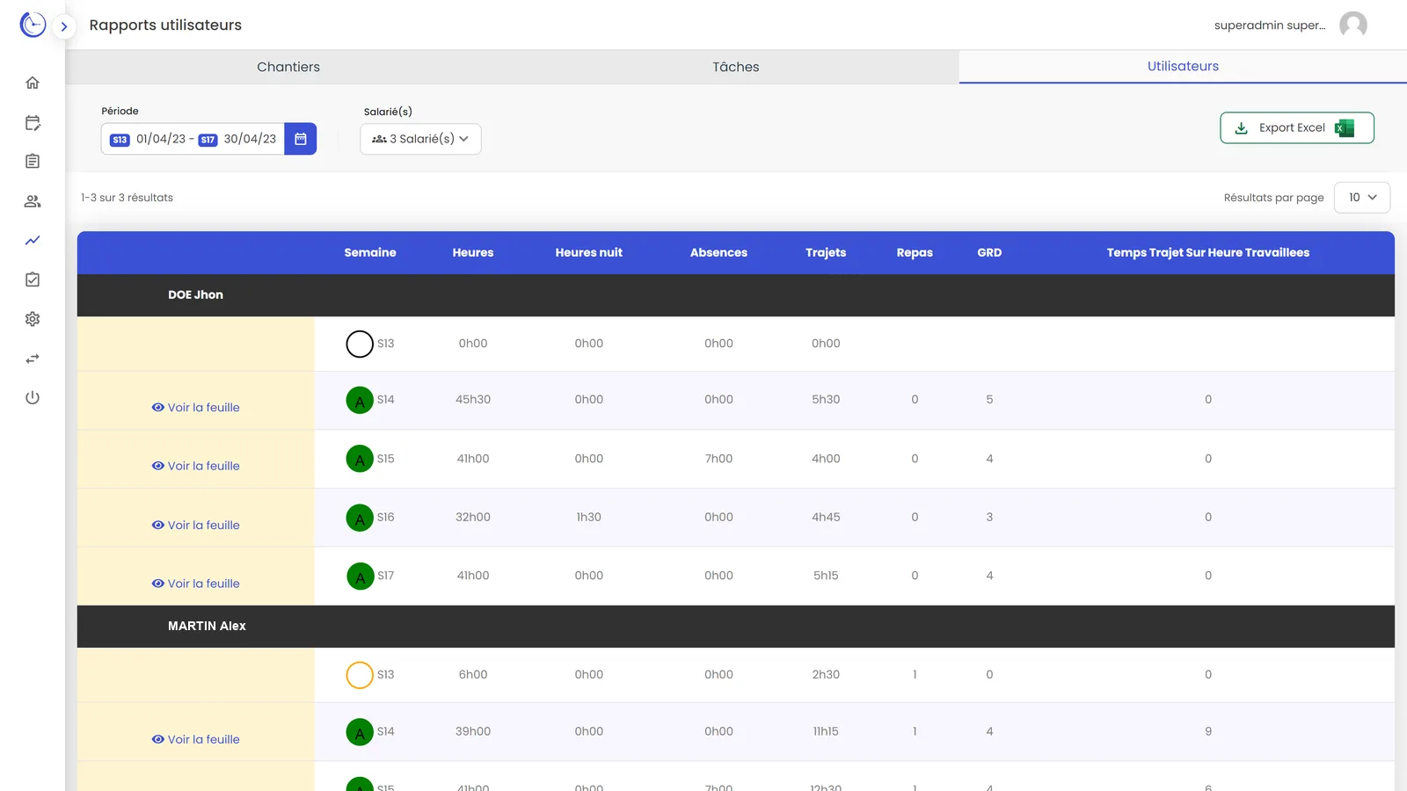Viewport: 1407px width, 791px height.
Task: Switch to the Chantiers tab
Action: pos(288,67)
